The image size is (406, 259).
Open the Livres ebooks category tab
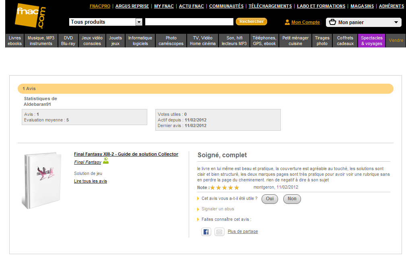coord(15,41)
